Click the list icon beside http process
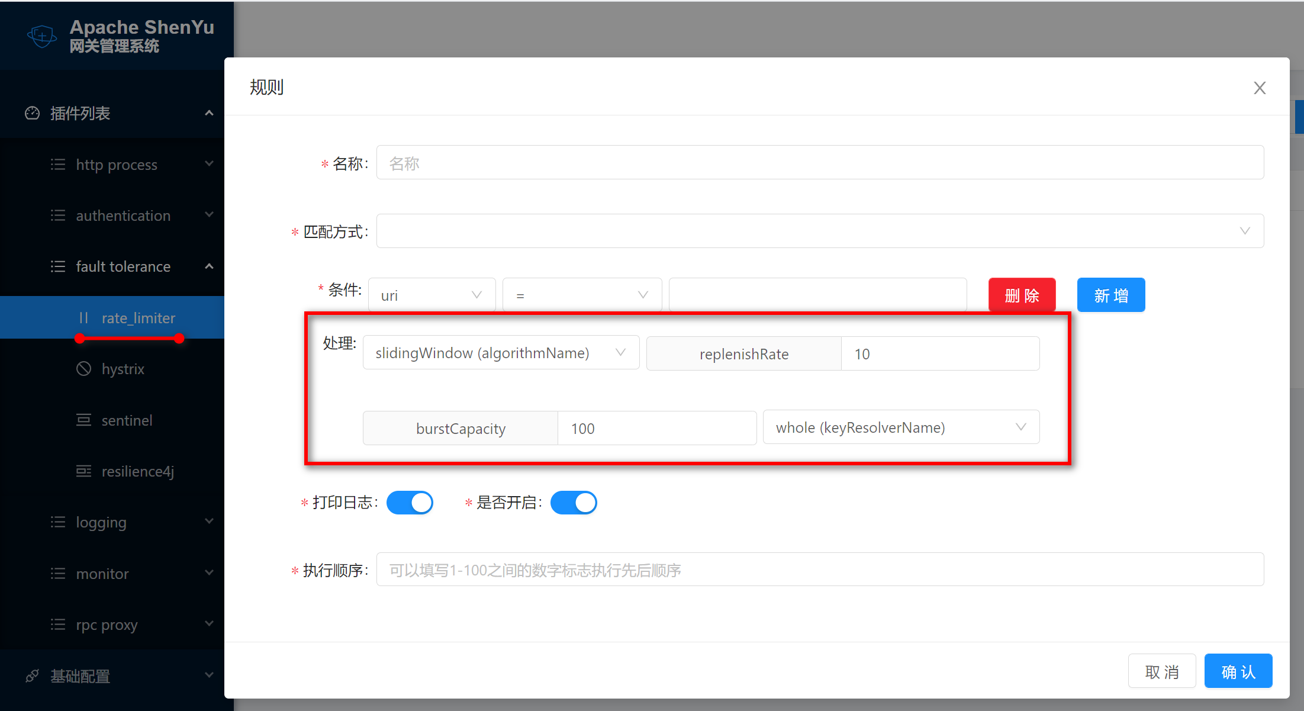 pos(58,164)
